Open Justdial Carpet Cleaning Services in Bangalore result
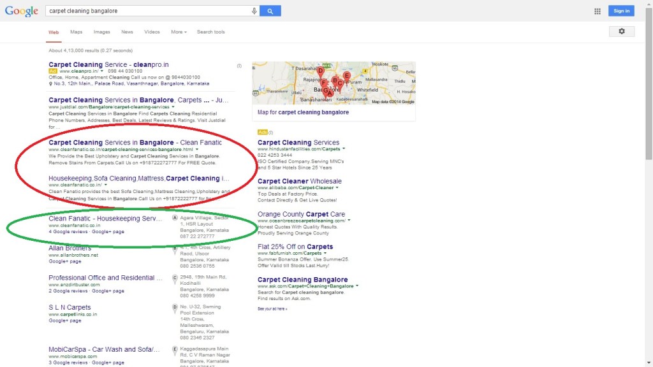The height and width of the screenshot is (367, 653). pyautogui.click(x=138, y=100)
